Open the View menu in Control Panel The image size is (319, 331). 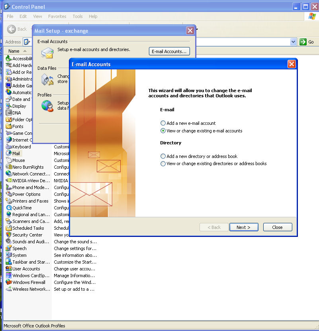pyautogui.click(x=37, y=16)
